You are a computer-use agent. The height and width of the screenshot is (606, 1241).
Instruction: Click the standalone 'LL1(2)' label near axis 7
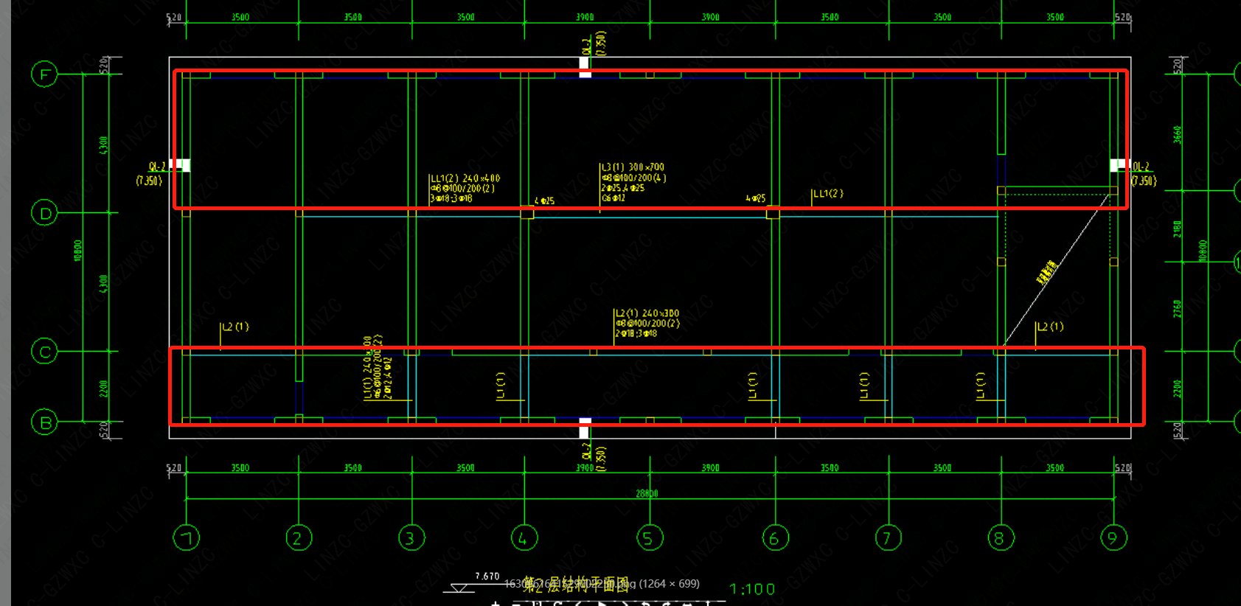(828, 193)
